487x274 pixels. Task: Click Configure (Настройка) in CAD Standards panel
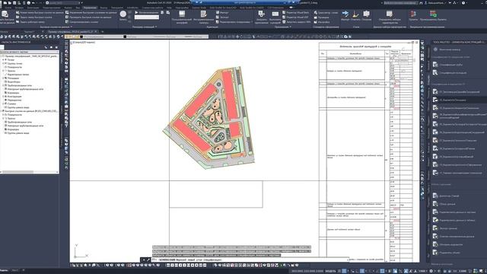[x=322, y=22]
